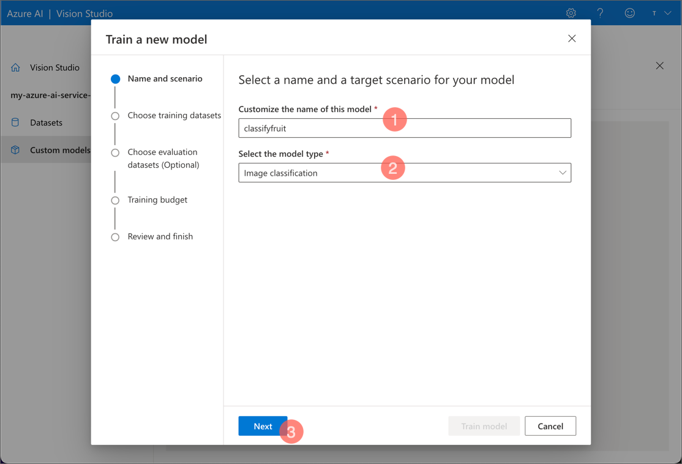Screen dimensions: 682x464
Task: Open Custom models in the sidebar
Action: click(46, 150)
